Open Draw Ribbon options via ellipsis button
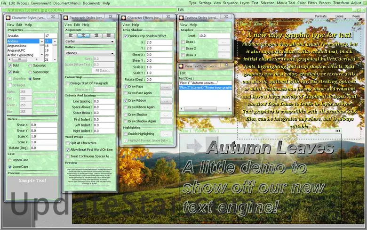 click(167, 101)
